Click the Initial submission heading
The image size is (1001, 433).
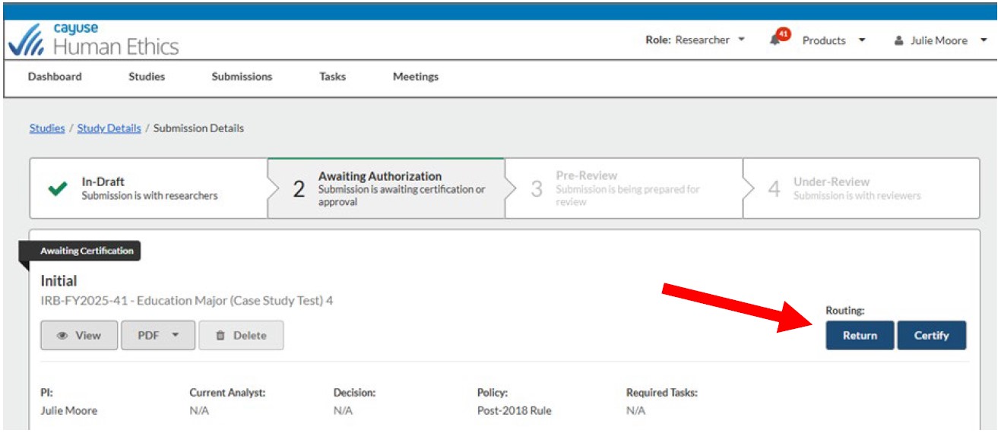tap(59, 281)
